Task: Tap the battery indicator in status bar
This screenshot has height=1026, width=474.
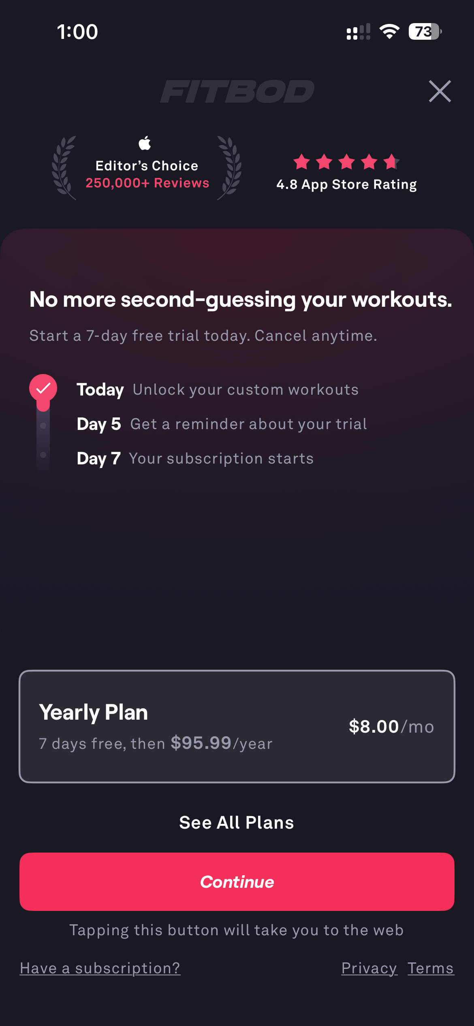Action: [x=424, y=32]
